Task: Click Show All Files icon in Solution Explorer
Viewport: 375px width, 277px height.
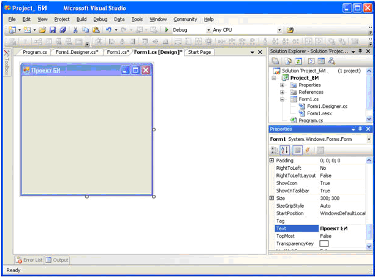Action: [289, 61]
